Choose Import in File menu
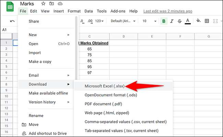223x137 pixels. click(46, 53)
